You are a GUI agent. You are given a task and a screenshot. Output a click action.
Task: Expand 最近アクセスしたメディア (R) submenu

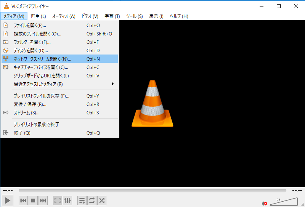point(59,84)
